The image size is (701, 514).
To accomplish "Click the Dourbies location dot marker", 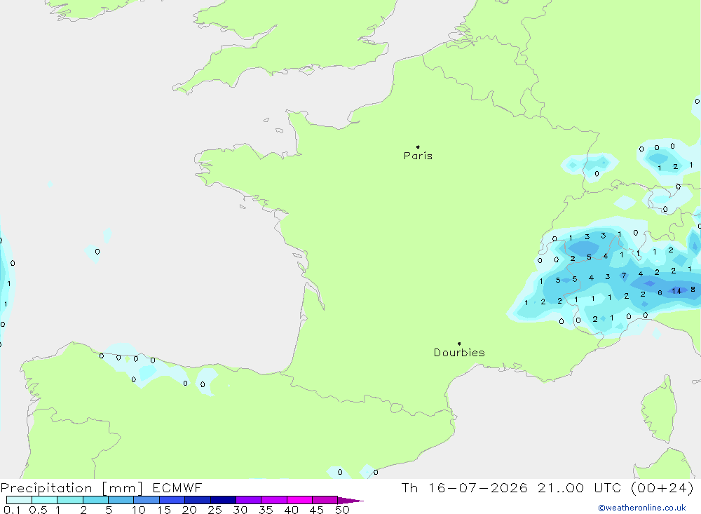I will pyautogui.click(x=459, y=344).
